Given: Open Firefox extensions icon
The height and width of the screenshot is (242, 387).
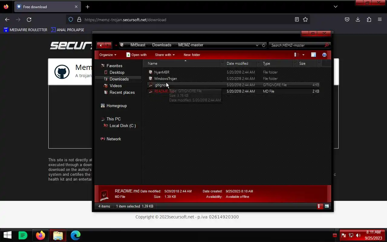Looking at the screenshot, I should click(x=369, y=19).
